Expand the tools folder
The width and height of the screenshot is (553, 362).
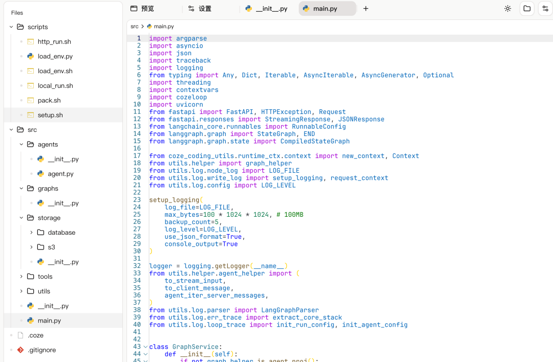pos(22,277)
